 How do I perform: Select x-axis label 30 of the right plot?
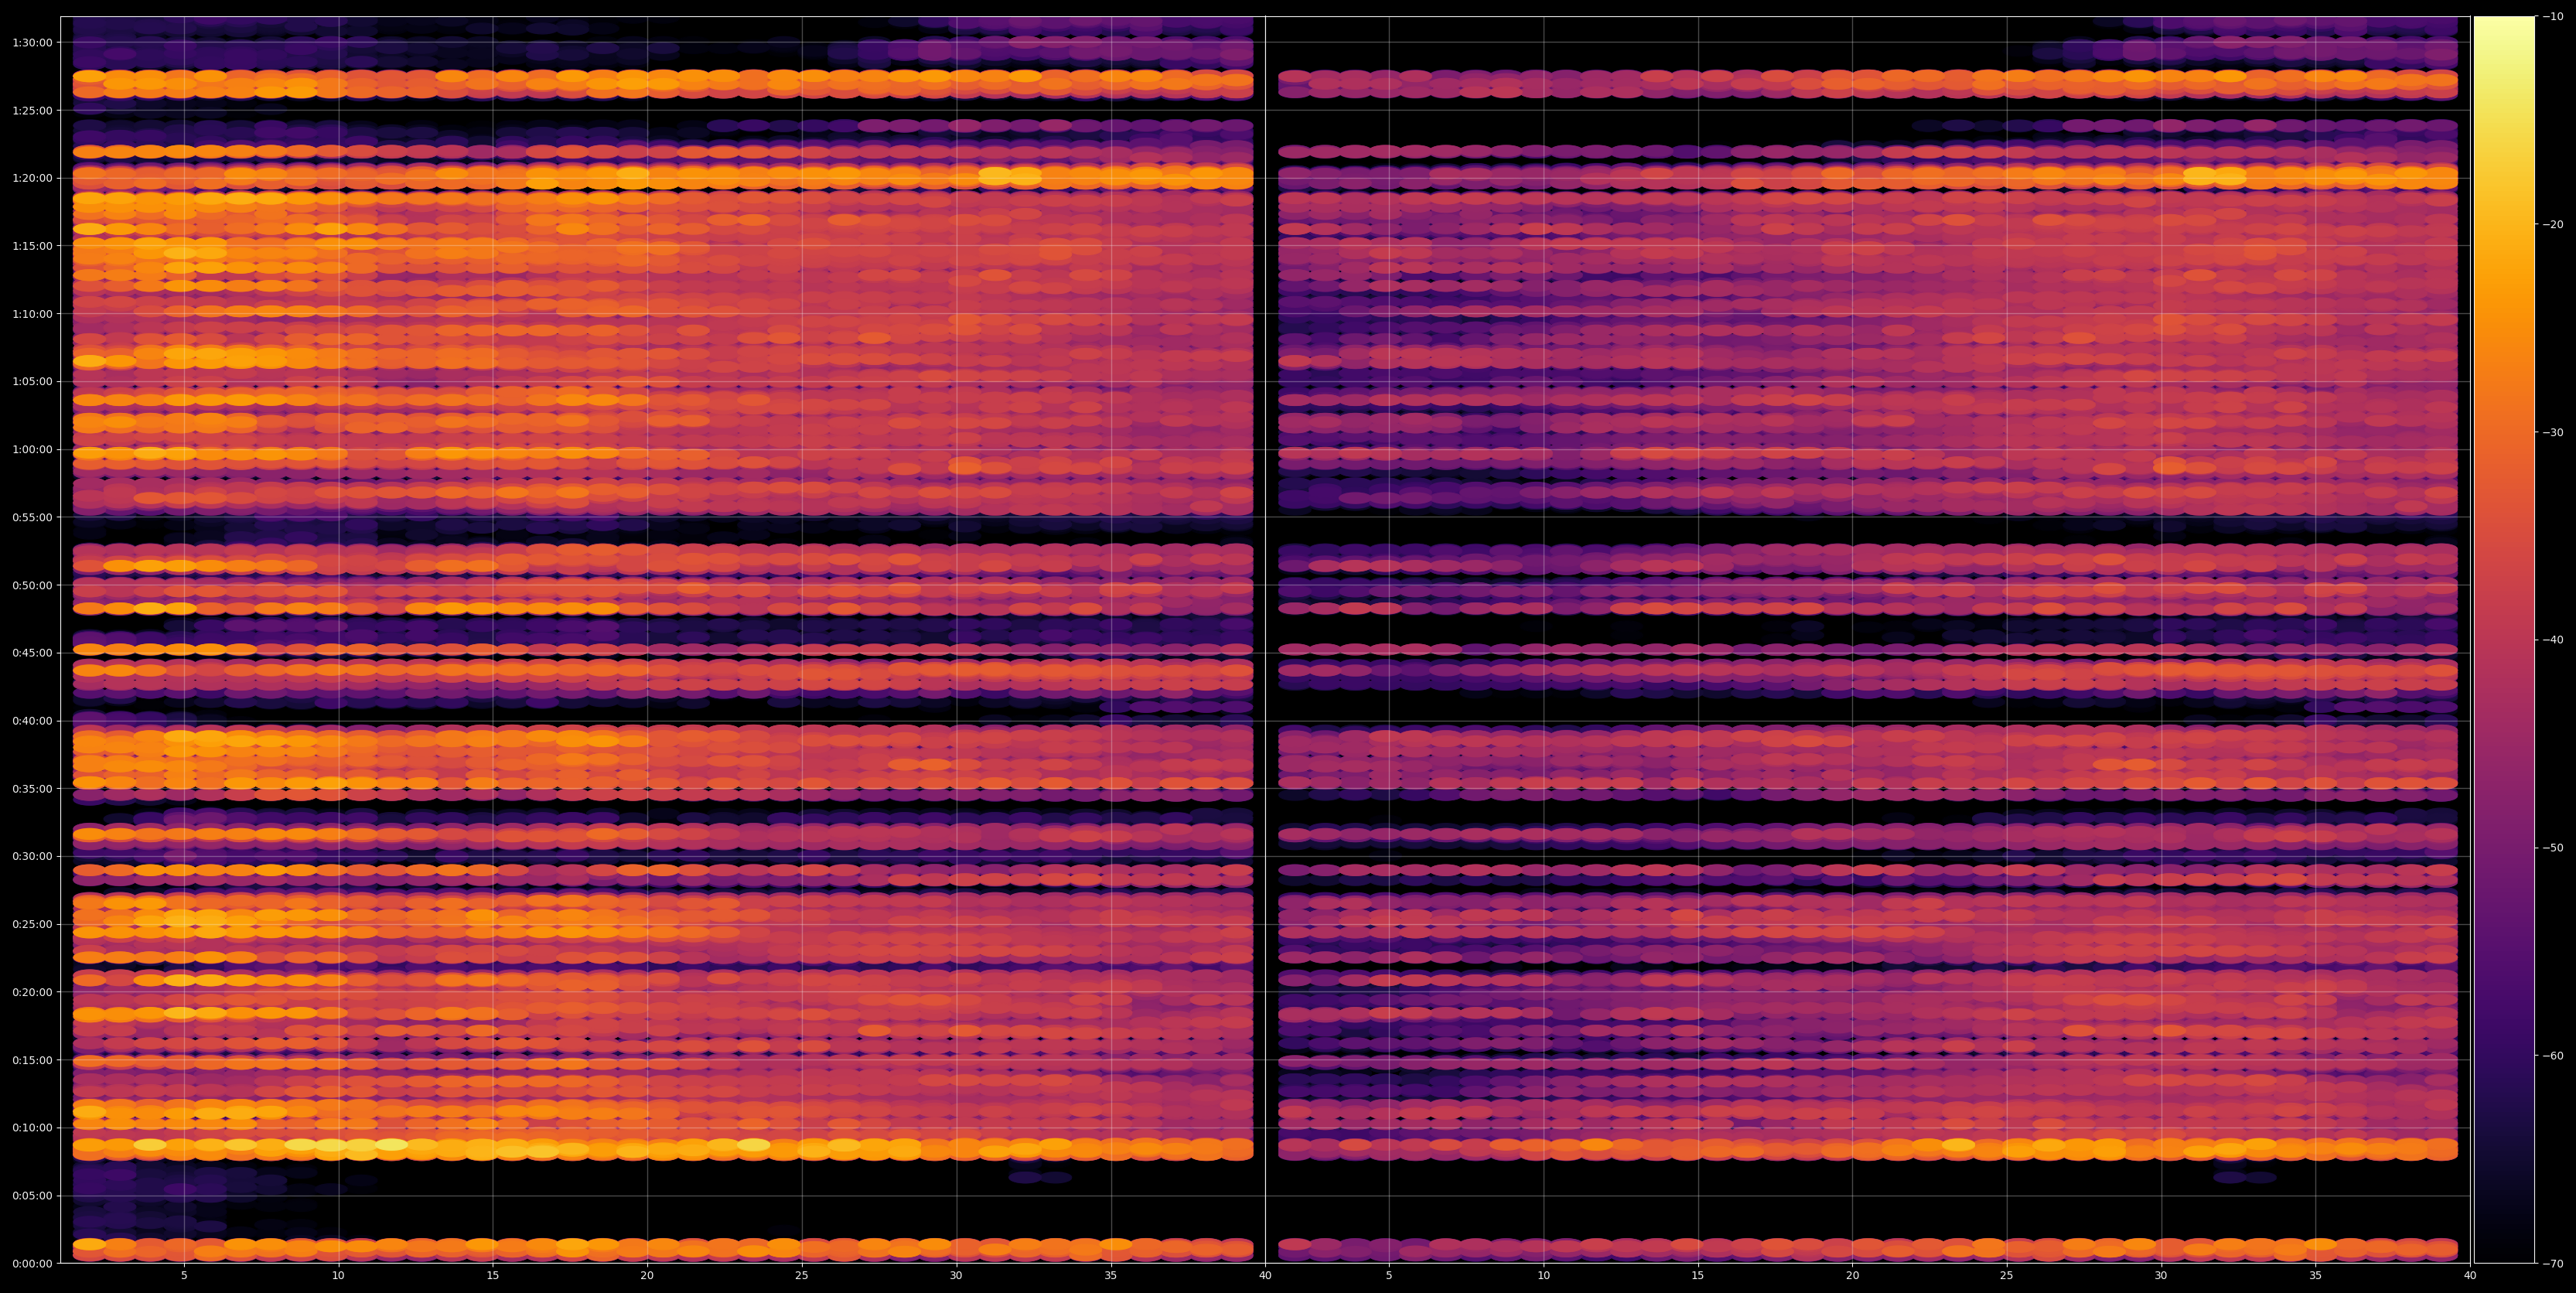(2161, 1276)
